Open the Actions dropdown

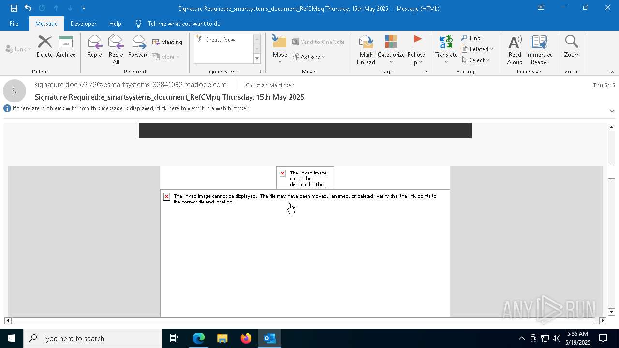click(309, 57)
